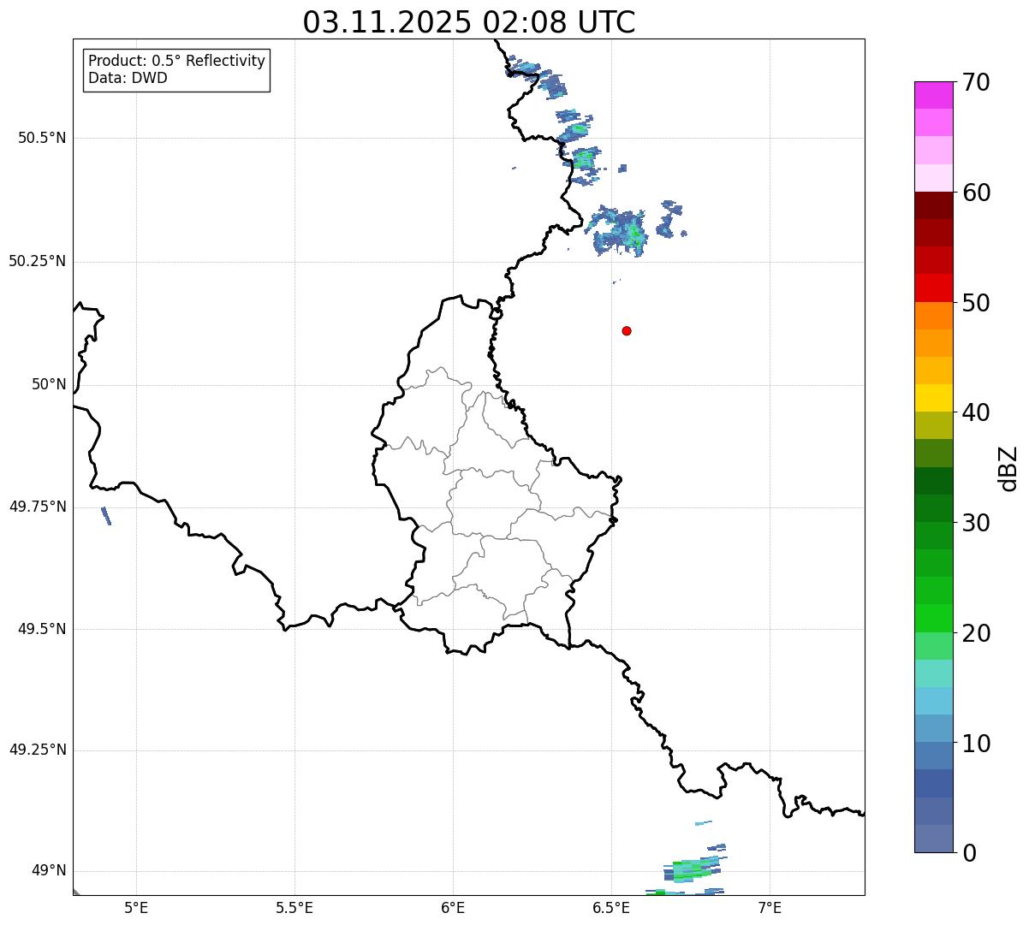Click the 50°N latitude label

coord(49,384)
